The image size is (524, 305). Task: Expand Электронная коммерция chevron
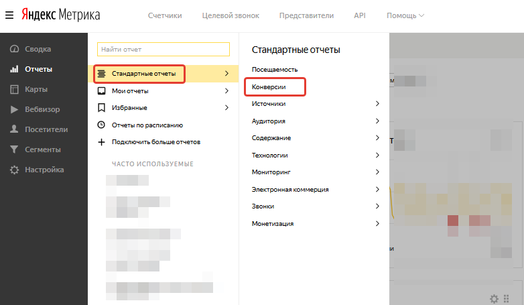378,189
